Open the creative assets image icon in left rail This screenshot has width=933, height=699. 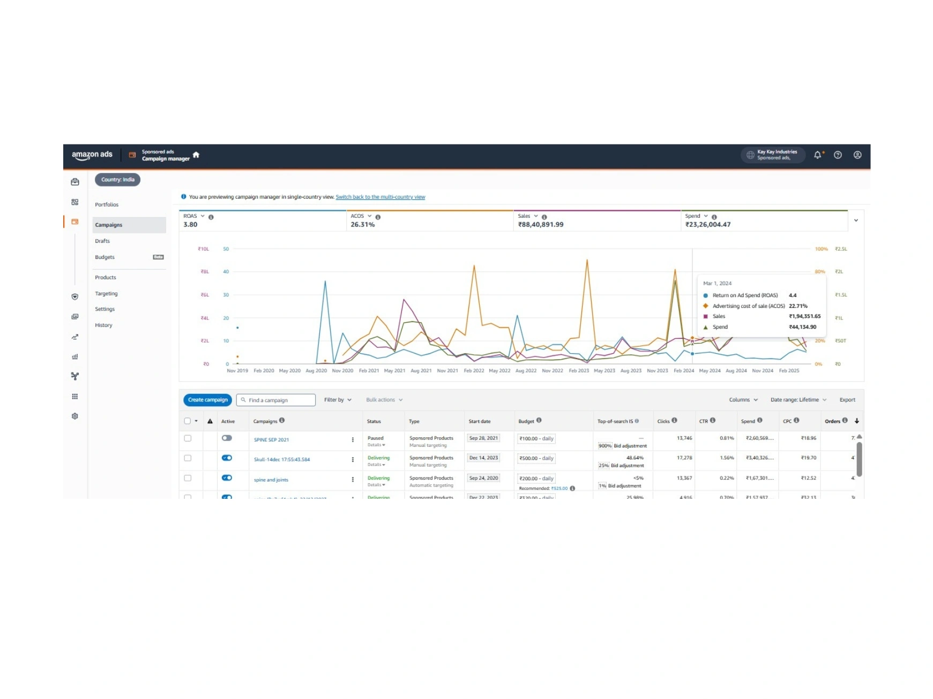tap(75, 316)
